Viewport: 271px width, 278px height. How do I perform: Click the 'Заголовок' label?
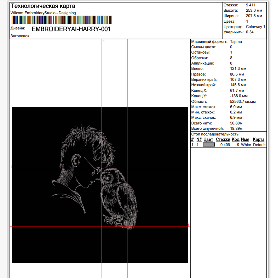tap(20, 36)
